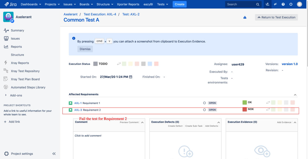Open the version 1.0 link
Viewport: 308px width, 159px height.
point(290,64)
